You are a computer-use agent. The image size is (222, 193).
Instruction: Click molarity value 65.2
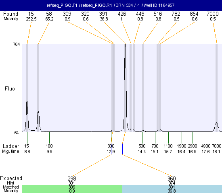pos(49,19)
